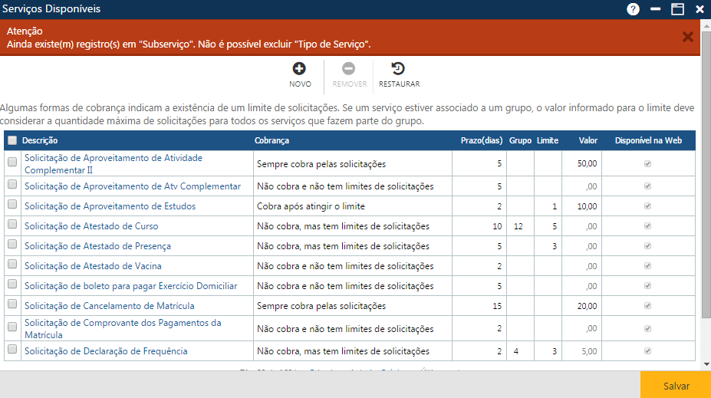Screen dimensions: 711x398
Task: Check row Solicitação de Aproveitamento de Atv Complementar
Action: pyautogui.click(x=12, y=185)
